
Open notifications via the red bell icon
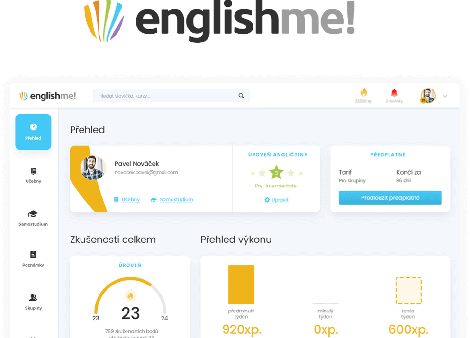[x=394, y=93]
